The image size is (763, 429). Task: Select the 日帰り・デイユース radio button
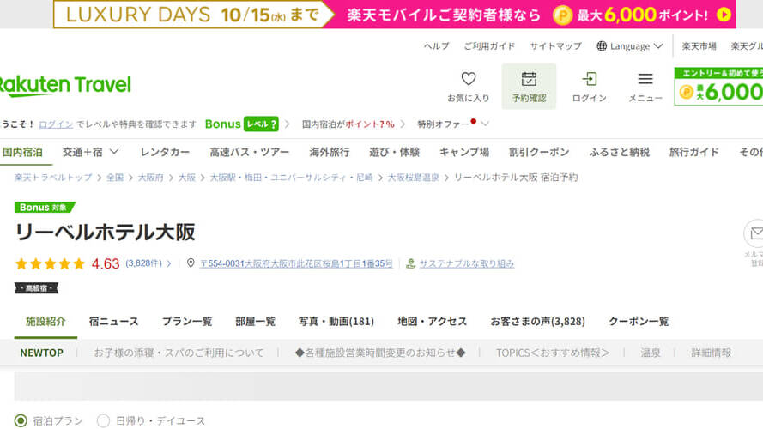[x=104, y=420]
